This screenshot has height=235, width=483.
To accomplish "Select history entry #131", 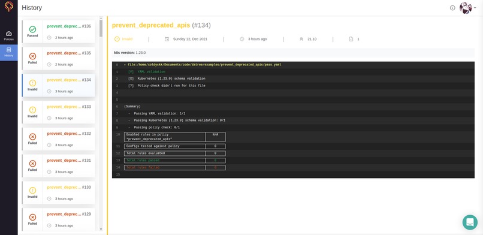I will click(x=59, y=165).
